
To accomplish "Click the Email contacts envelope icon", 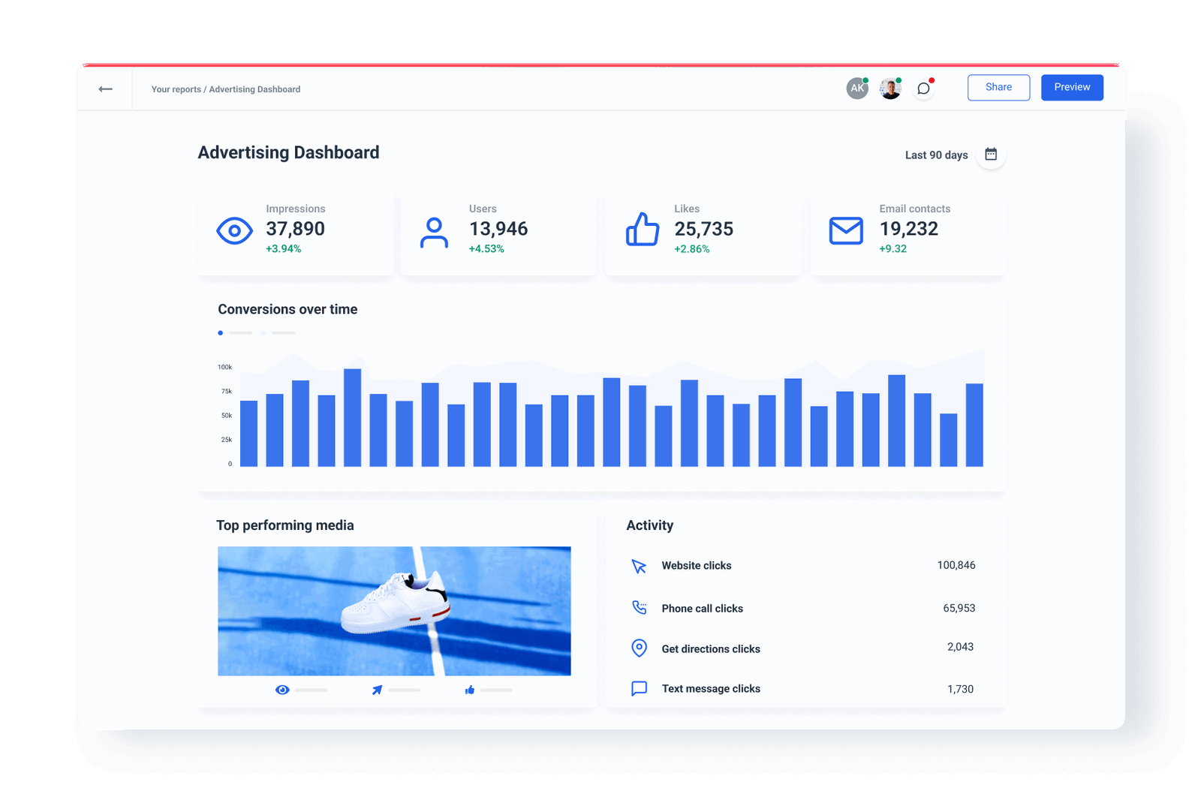I will [x=846, y=230].
